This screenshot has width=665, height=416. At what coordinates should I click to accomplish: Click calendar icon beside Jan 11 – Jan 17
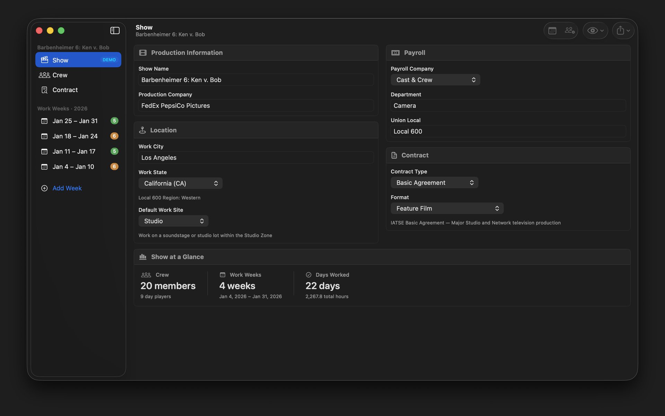(44, 151)
